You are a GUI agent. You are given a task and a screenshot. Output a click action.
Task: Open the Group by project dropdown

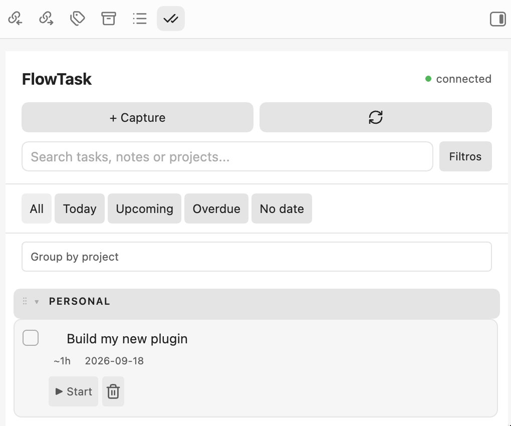pos(257,257)
